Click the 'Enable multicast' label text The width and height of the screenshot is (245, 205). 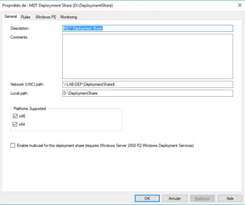click(x=105, y=146)
